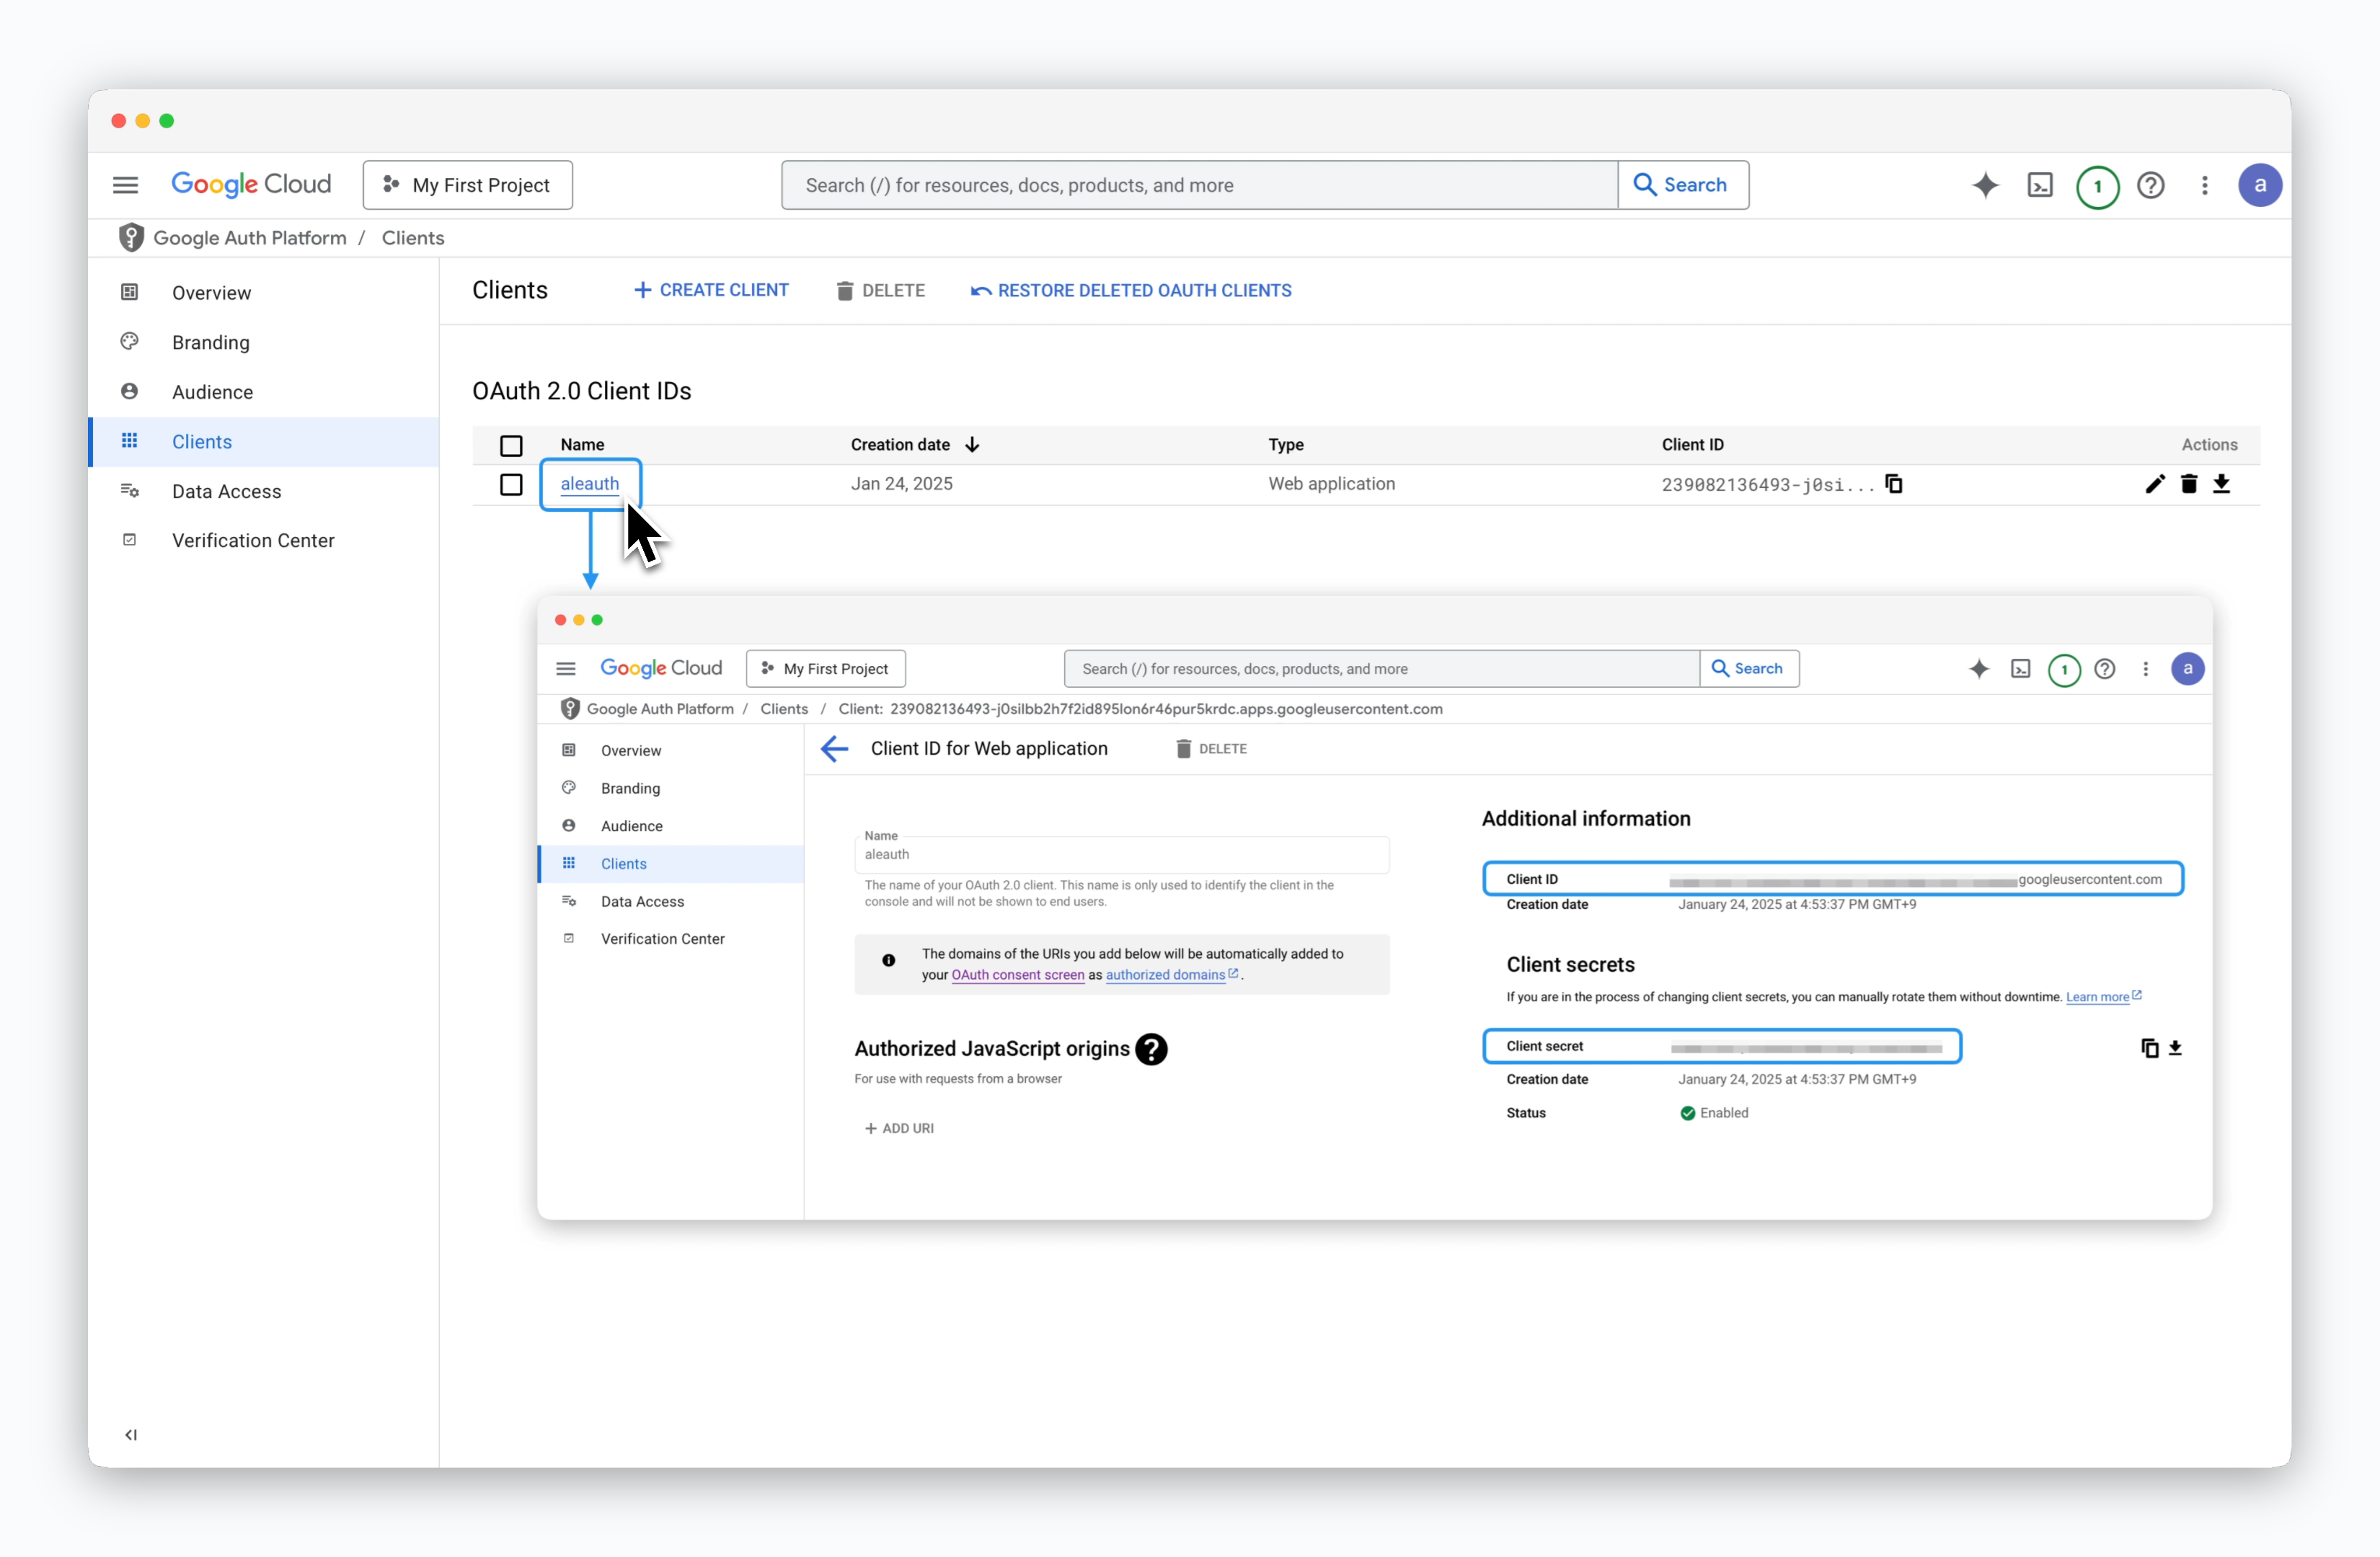Open Gemini sparkle icon in inner window
Image resolution: width=2380 pixels, height=1557 pixels.
click(1979, 669)
